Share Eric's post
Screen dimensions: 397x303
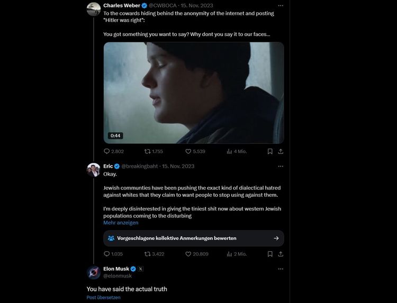point(281,254)
